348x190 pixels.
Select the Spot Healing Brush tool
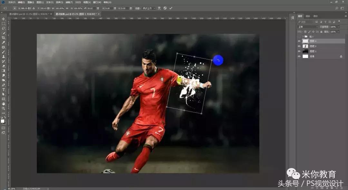(x=3, y=47)
